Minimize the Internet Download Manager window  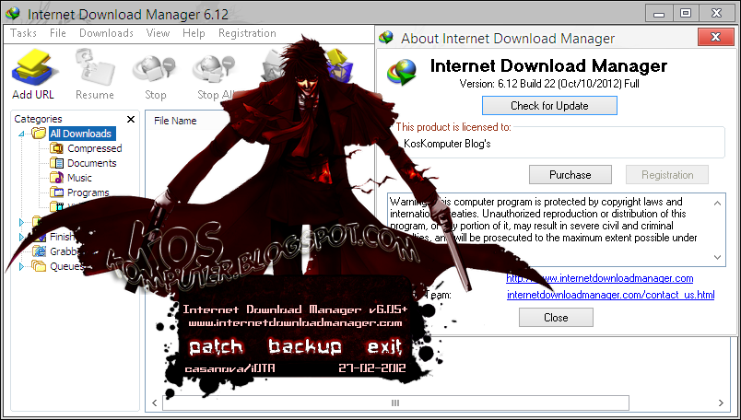659,13
